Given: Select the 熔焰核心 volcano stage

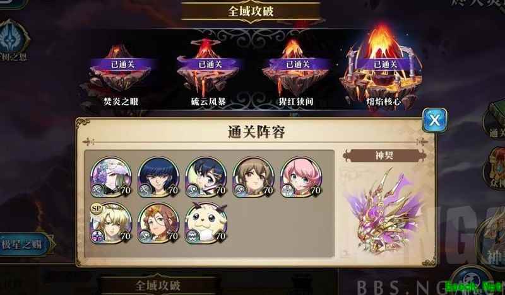Looking at the screenshot, I should click(x=383, y=67).
